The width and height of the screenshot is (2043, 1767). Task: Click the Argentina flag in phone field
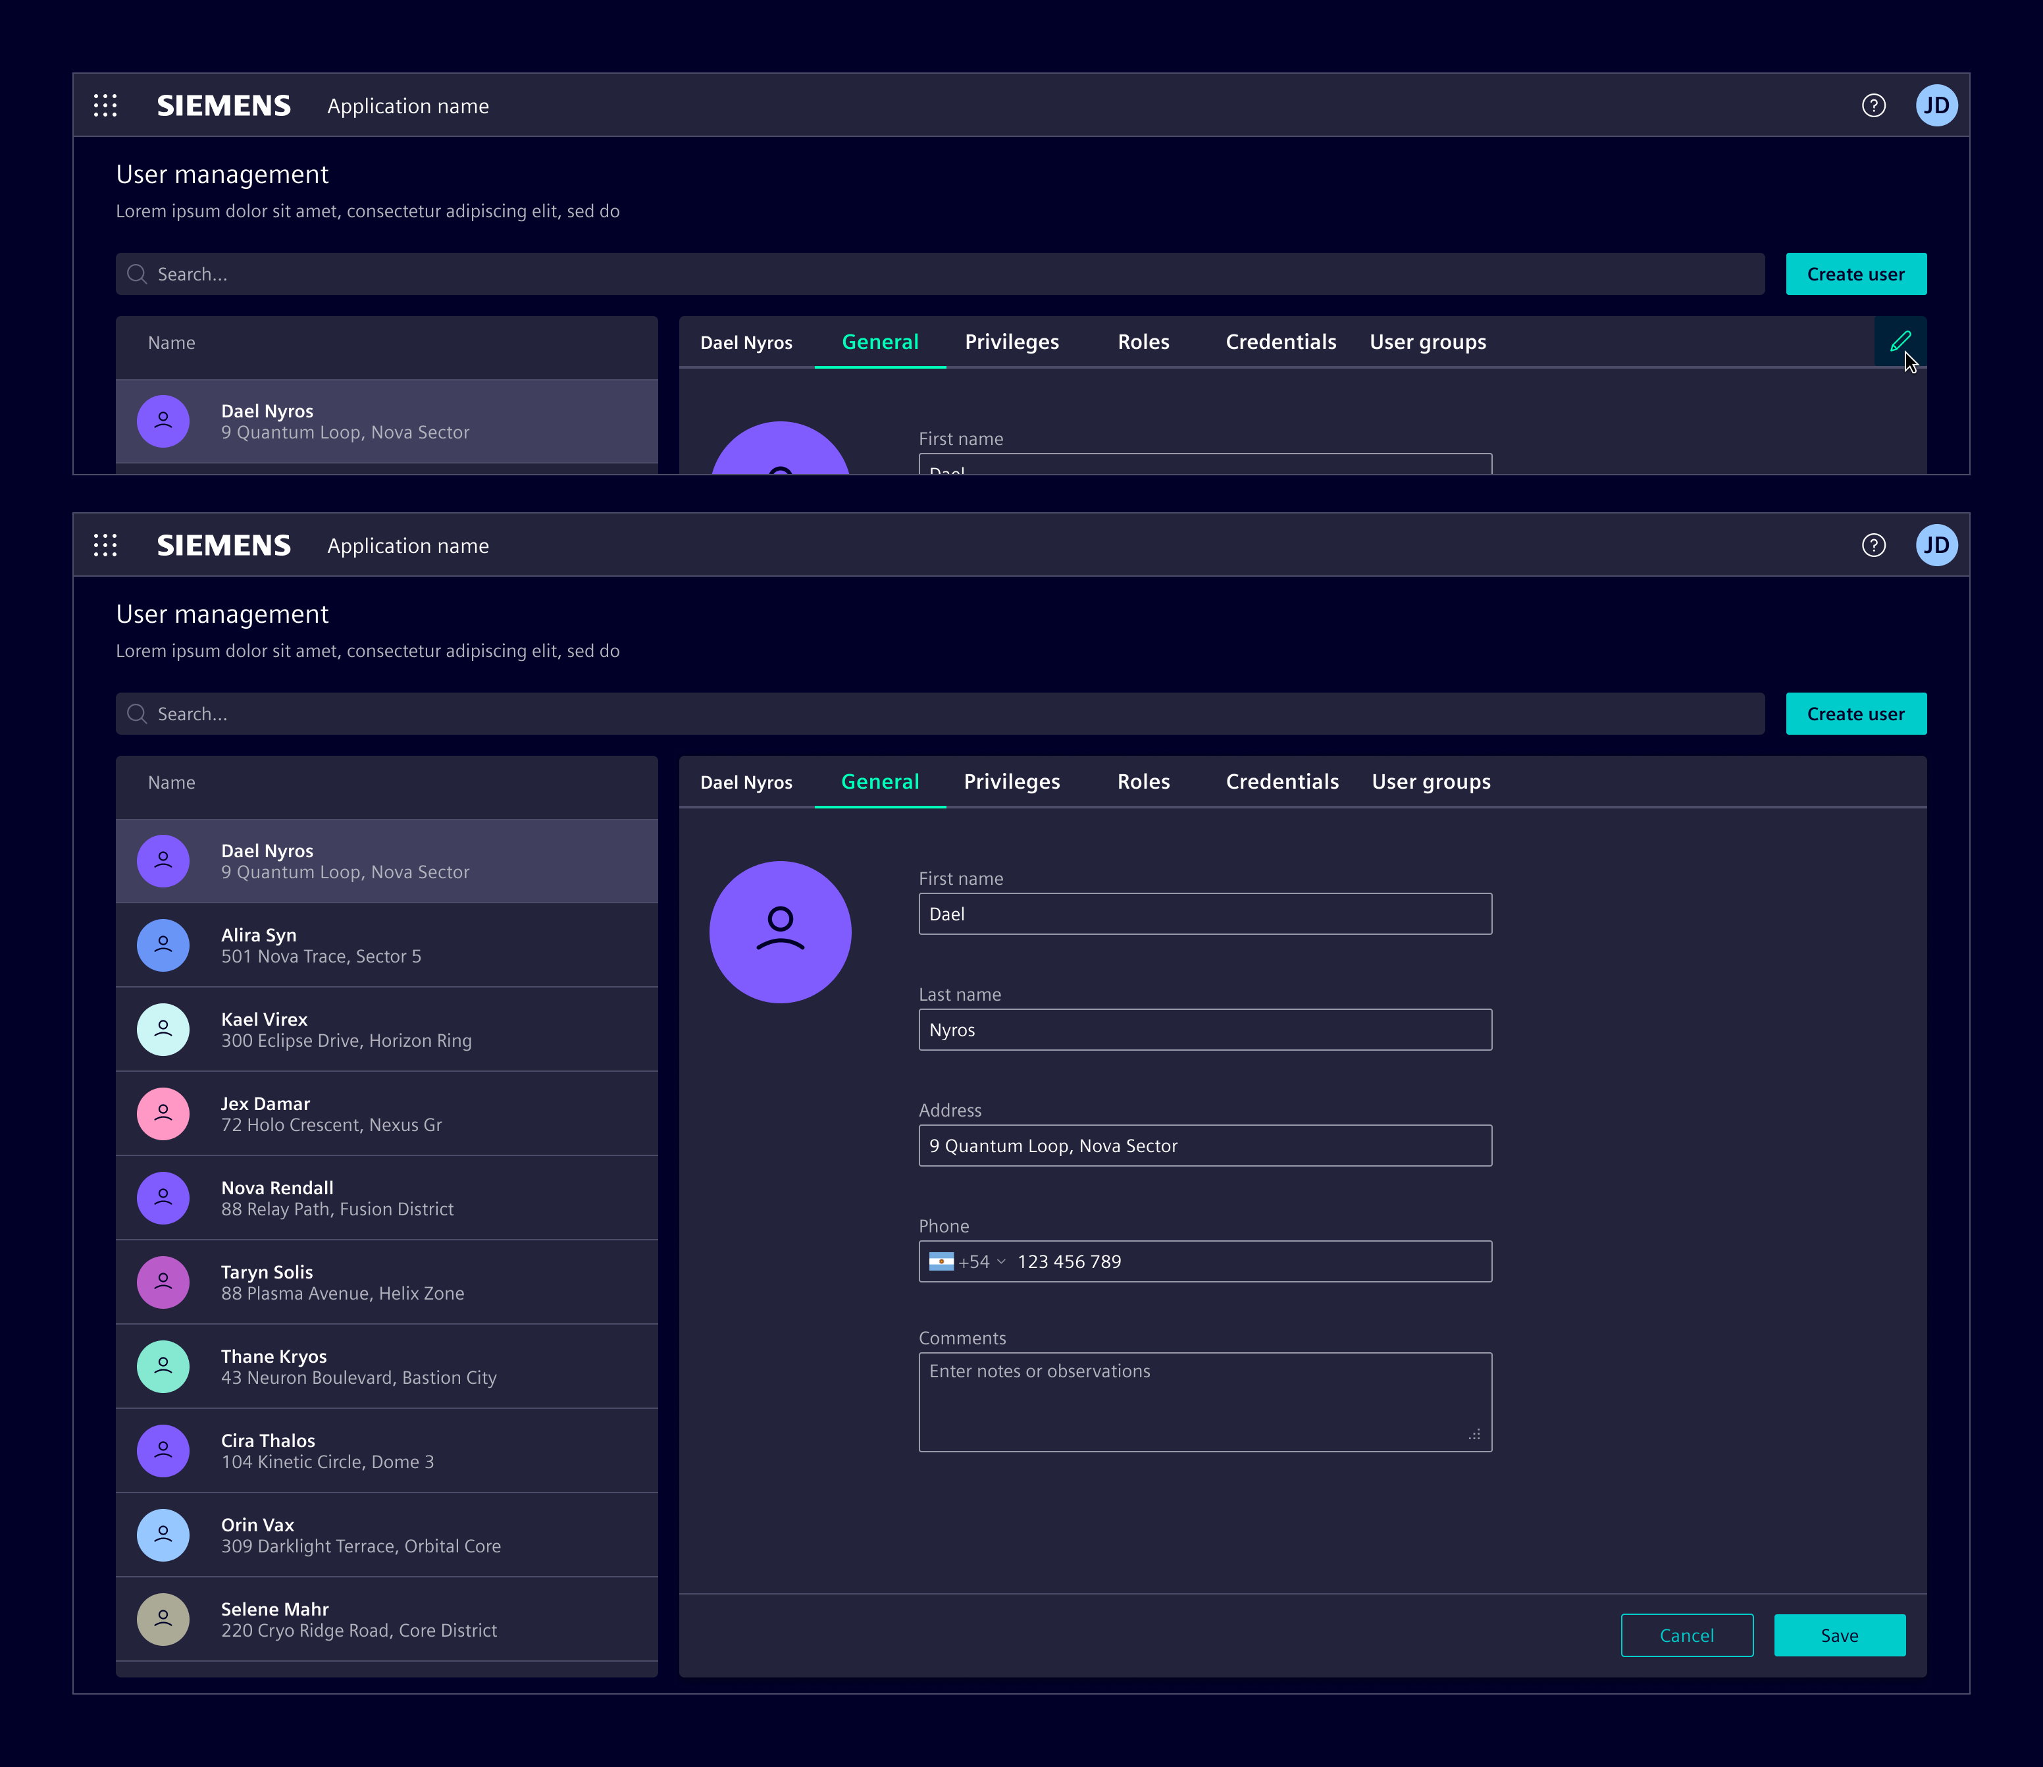(x=941, y=1261)
